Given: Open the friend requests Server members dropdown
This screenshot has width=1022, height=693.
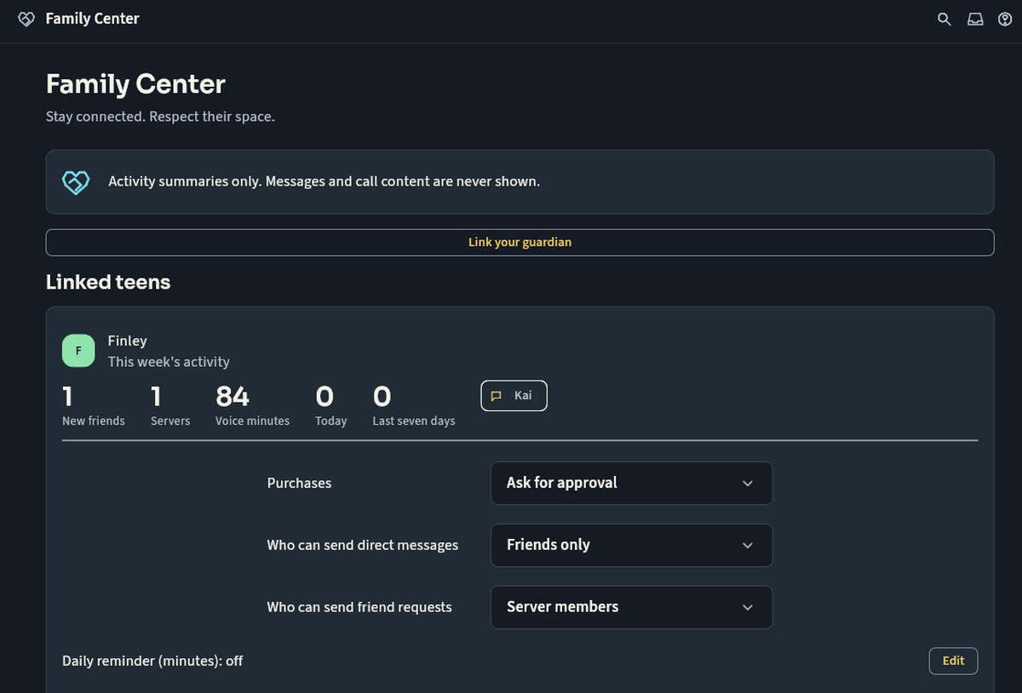Looking at the screenshot, I should pyautogui.click(x=631, y=607).
